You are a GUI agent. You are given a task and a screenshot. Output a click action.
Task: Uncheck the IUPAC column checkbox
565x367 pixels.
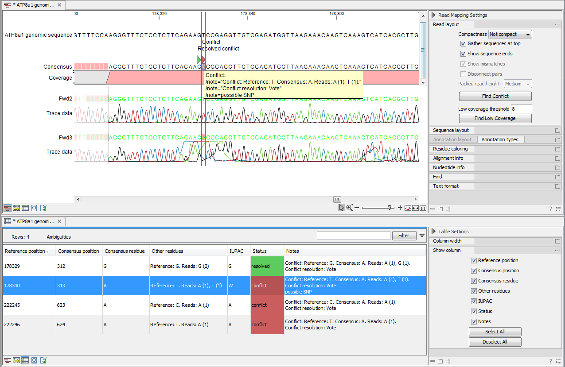(474, 301)
